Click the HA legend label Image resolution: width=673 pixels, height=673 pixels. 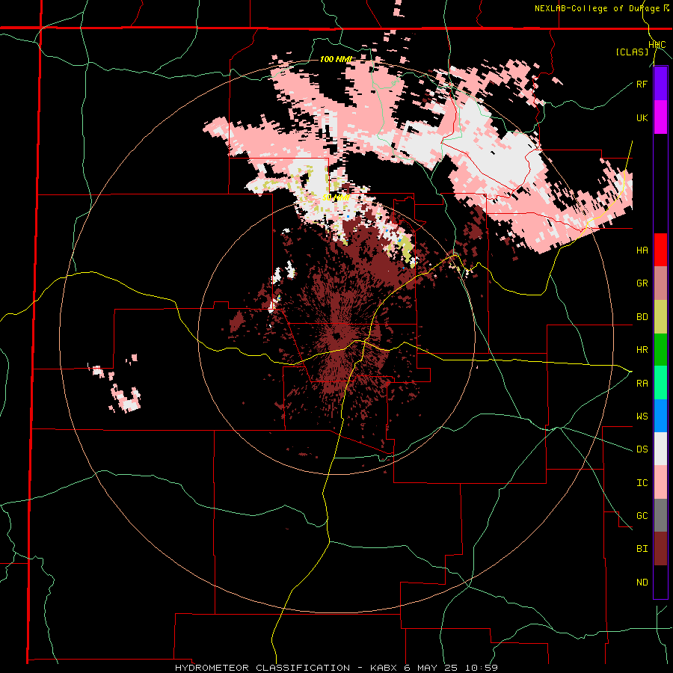tap(642, 251)
